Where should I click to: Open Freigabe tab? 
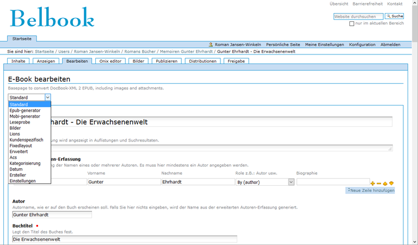point(236,61)
